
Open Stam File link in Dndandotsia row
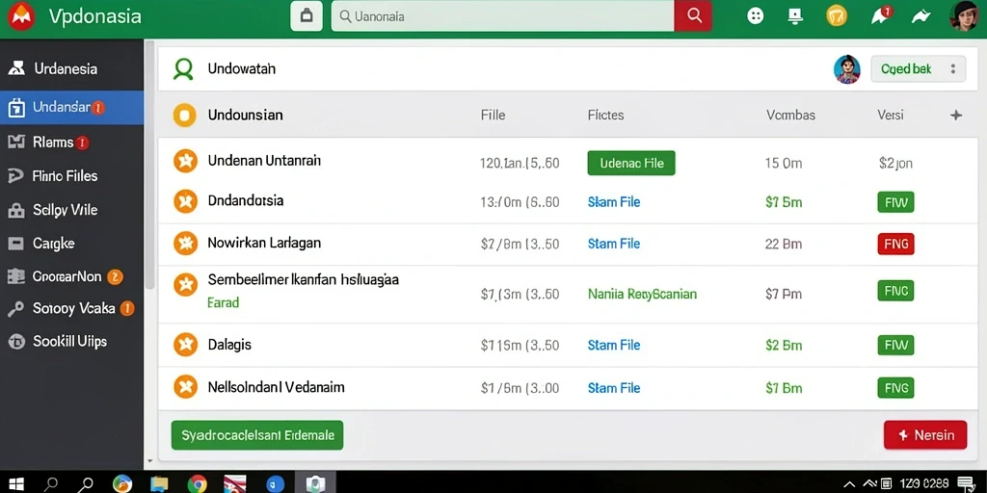click(x=614, y=202)
